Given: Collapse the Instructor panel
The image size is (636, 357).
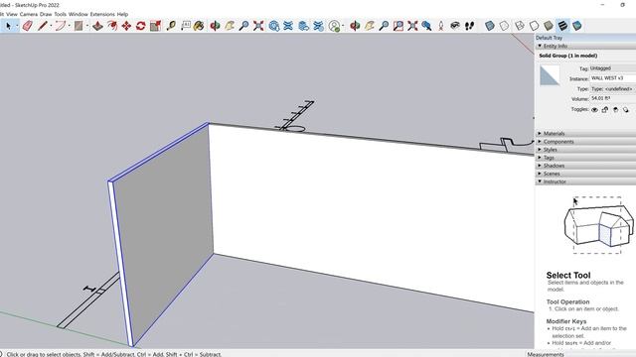Looking at the screenshot, I should click(585, 181).
